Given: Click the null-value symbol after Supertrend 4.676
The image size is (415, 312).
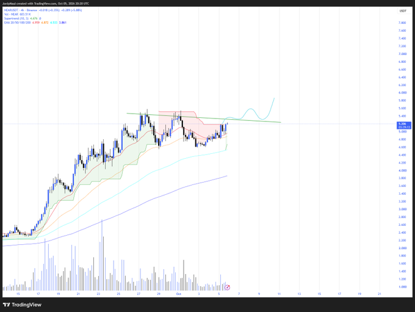Looking at the screenshot, I should coord(40,18).
